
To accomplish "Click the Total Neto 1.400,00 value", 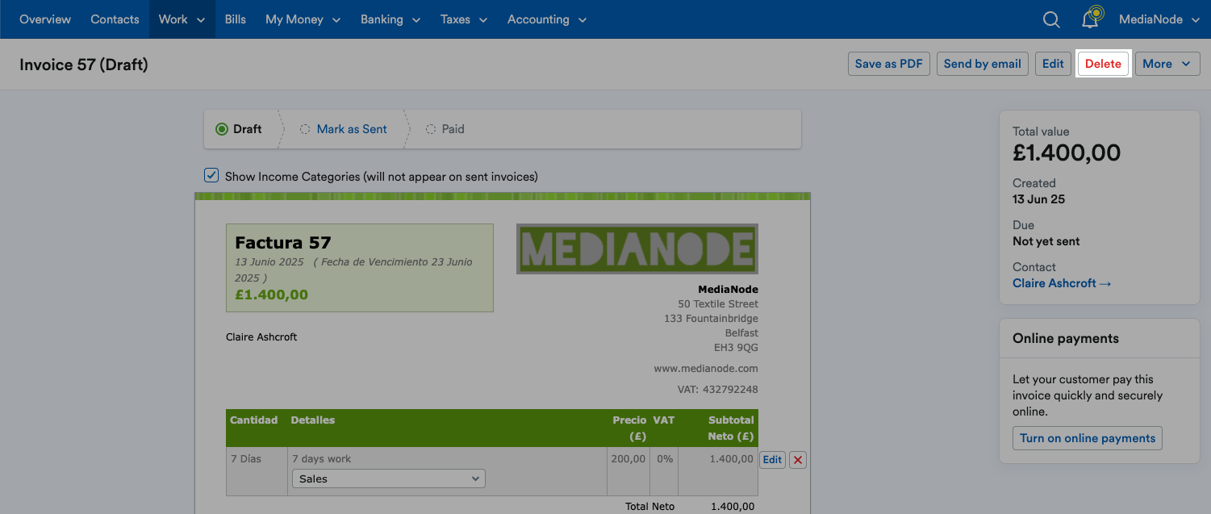I will tap(733, 507).
